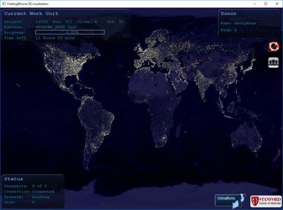
Task: Open the team people icon
Action: pos(273,62)
